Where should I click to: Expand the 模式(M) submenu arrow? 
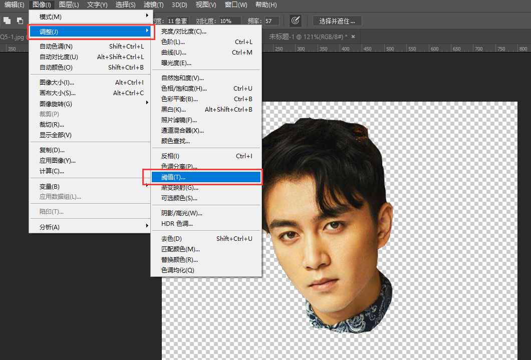tap(147, 16)
